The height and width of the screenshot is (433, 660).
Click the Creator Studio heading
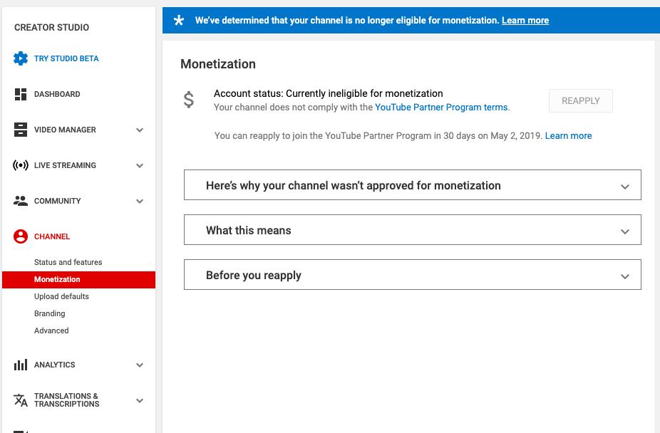coord(51,27)
